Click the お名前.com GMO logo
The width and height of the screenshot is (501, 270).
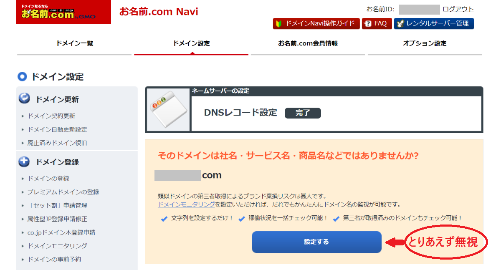[x=64, y=12]
